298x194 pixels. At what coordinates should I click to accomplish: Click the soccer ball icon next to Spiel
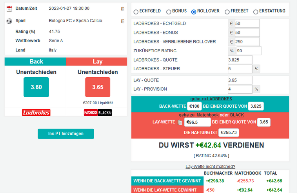click(9, 21)
